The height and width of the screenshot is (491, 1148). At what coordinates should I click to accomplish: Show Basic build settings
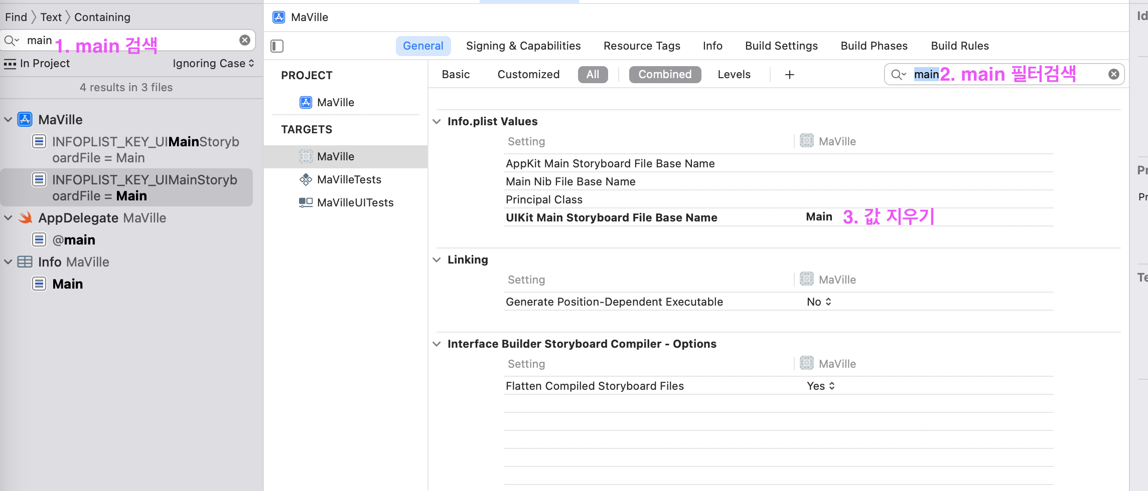click(456, 74)
